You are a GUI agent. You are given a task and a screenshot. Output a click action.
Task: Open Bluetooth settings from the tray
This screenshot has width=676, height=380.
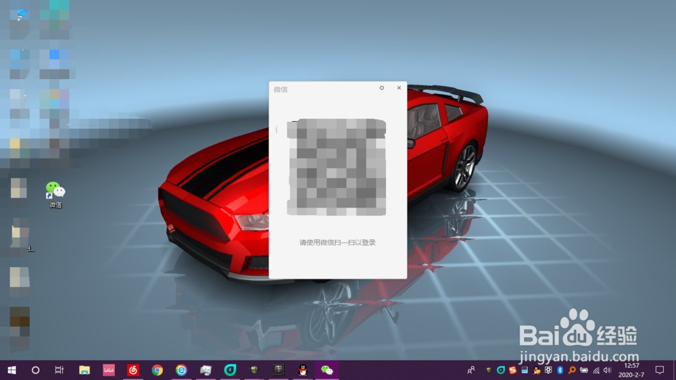[x=560, y=370]
